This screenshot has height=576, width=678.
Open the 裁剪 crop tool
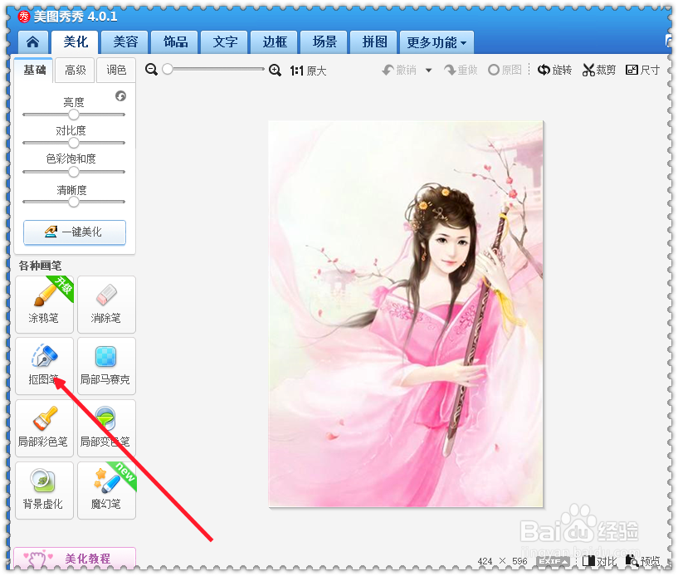[599, 70]
